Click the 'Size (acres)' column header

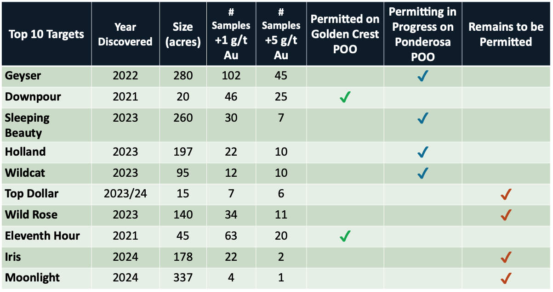point(183,34)
